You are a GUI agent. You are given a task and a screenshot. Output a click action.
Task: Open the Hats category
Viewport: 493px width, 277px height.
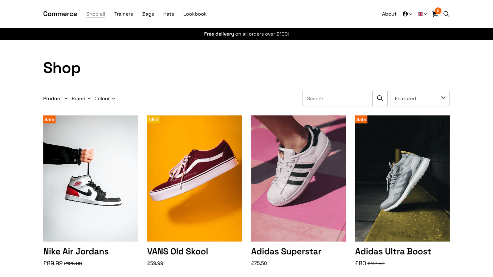(168, 14)
